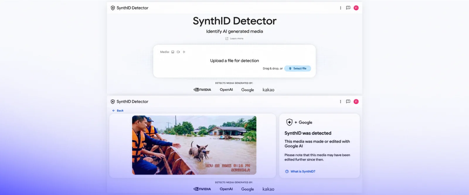Click Google label in bottom footer
The height and width of the screenshot is (195, 469).
248,189
